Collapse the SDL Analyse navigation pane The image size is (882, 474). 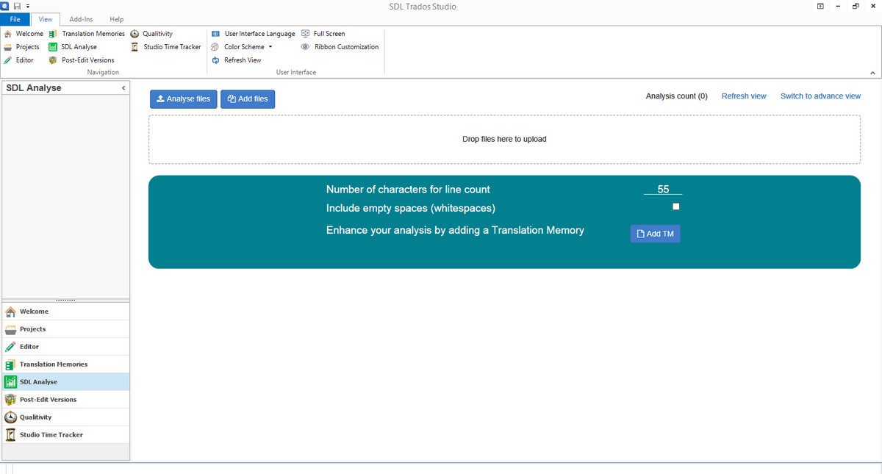(x=123, y=88)
